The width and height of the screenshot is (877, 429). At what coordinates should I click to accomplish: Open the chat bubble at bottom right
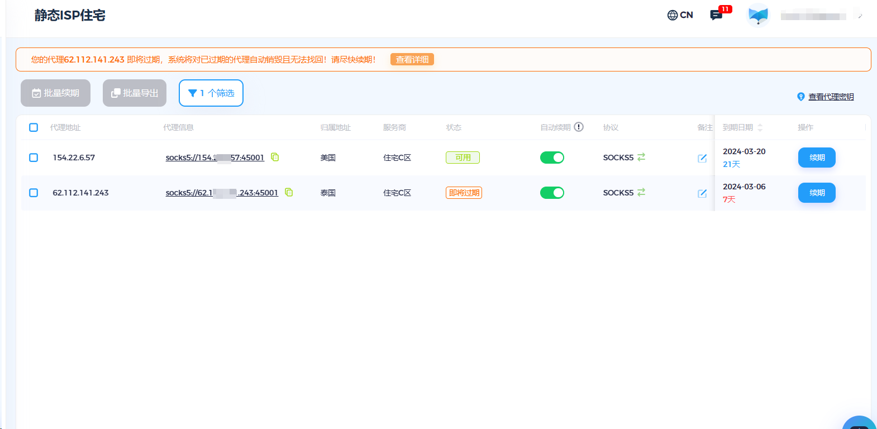(x=859, y=423)
